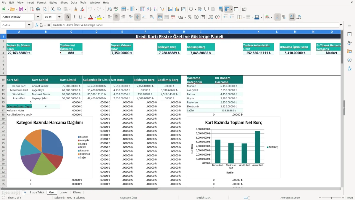Toggle Italic formatting
Screen dimensions: 355x200
coord(74,17)
